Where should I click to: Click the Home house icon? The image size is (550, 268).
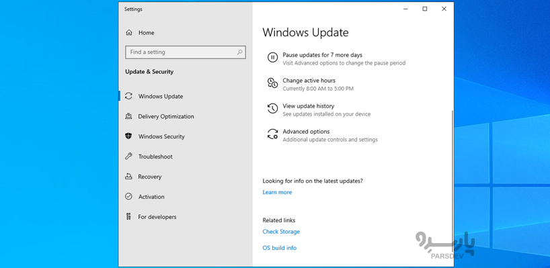[129, 33]
